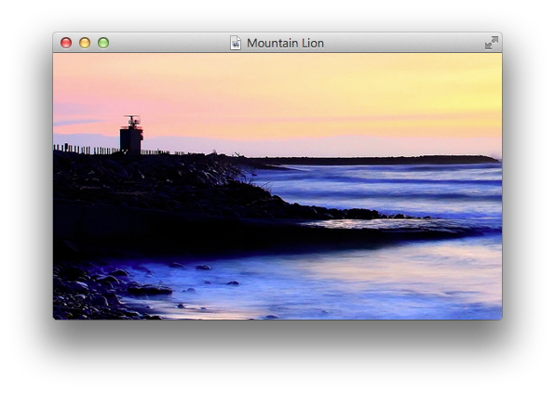Click the distant headland on the horizon
The height and width of the screenshot is (393, 555).
pos(375,160)
